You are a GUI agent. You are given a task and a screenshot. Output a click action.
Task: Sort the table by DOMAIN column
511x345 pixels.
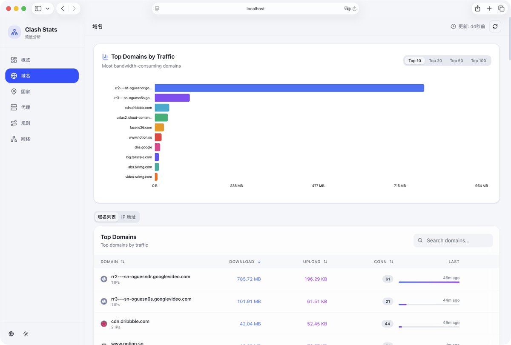[x=113, y=262]
